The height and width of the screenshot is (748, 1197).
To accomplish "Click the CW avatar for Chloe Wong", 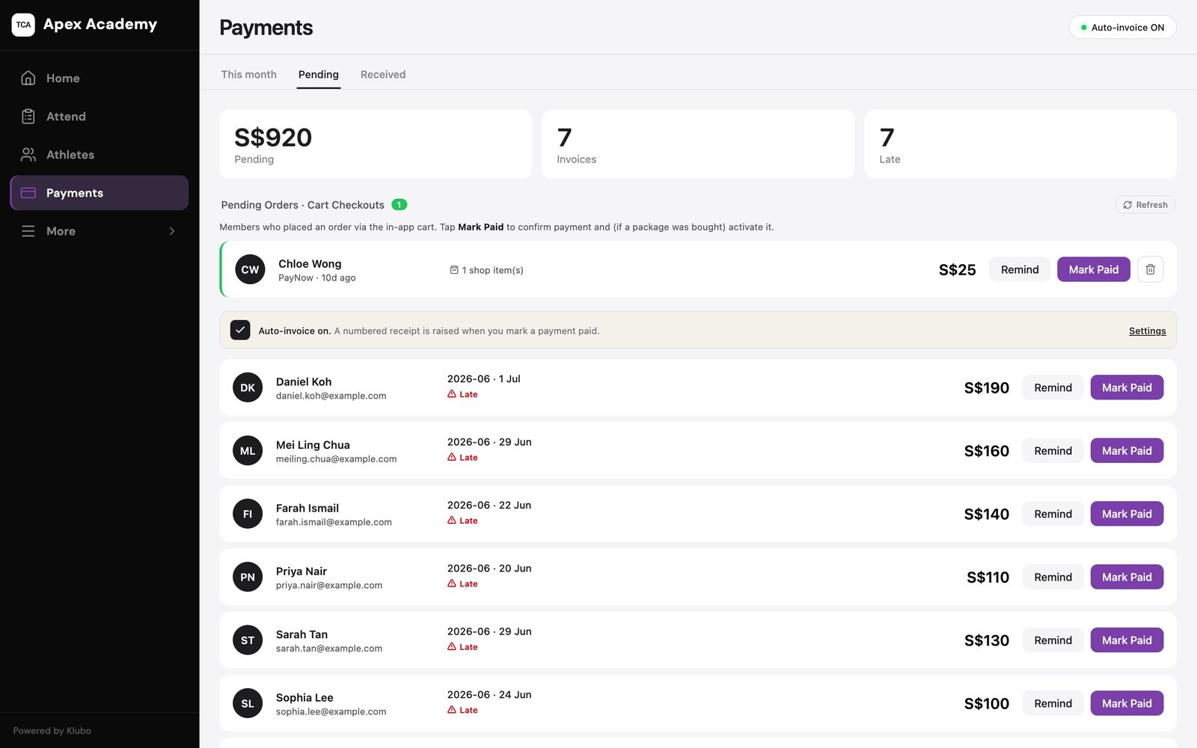I will [x=250, y=269].
